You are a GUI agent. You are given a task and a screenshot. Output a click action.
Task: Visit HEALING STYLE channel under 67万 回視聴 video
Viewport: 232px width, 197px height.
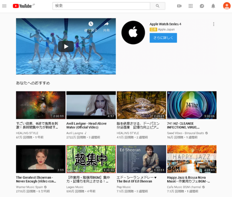(x=27, y=133)
